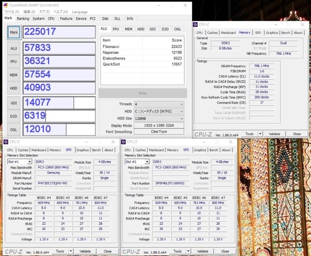Image resolution: width=311 pixels, height=256 pixels.
Task: Run the OGL benchmark button
Action: (14, 130)
